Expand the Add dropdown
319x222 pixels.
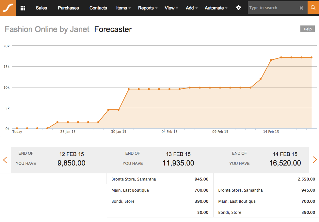click(192, 8)
